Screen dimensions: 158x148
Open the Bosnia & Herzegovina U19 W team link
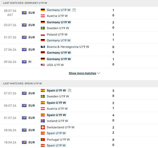(68, 47)
